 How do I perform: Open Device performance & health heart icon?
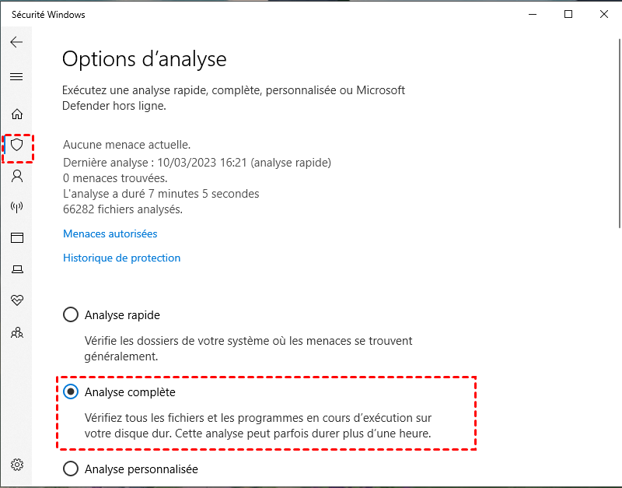point(16,300)
